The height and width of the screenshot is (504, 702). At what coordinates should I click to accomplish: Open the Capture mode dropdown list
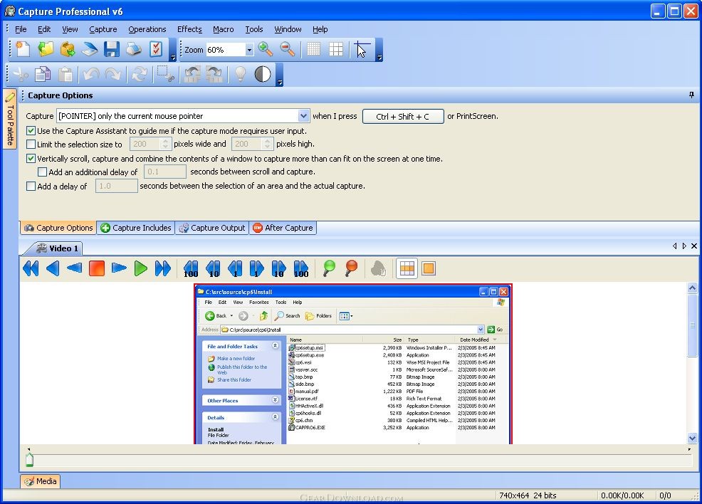coord(303,116)
